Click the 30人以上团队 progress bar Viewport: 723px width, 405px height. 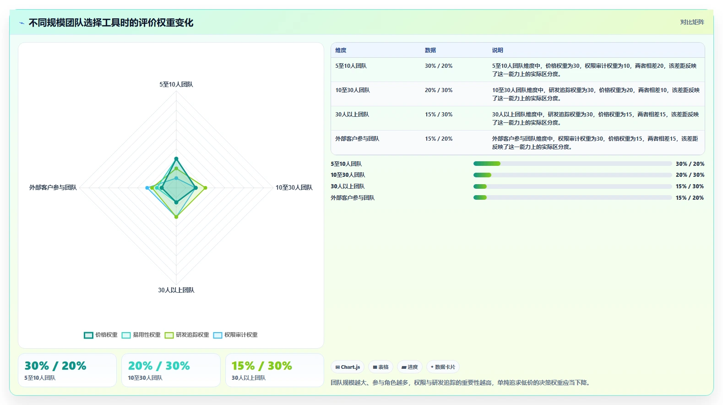(572, 186)
